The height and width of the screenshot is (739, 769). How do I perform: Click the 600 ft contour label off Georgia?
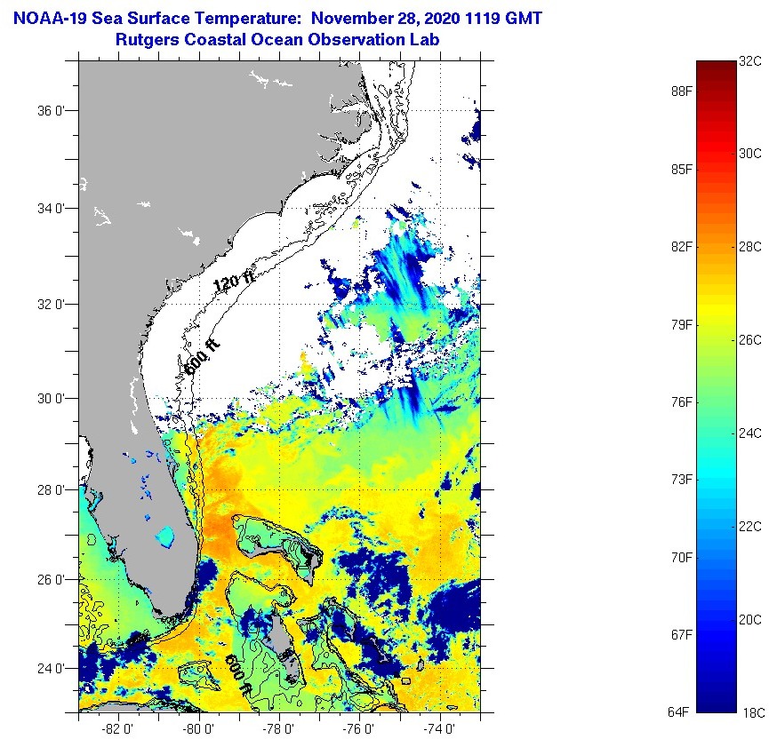pos(202,357)
